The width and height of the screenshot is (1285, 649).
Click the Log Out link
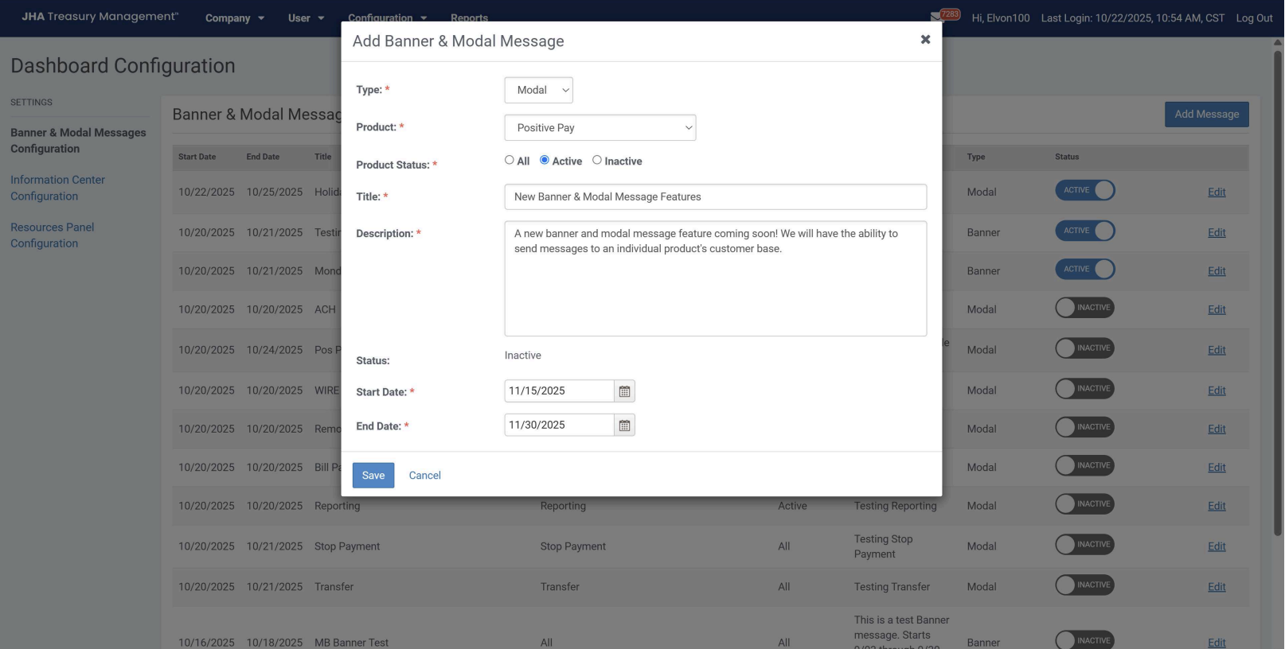(1254, 18)
